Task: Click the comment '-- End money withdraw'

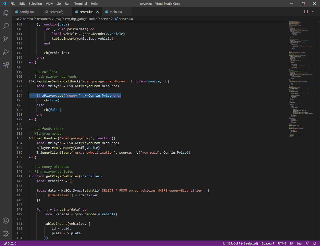Action: (x=49, y=167)
